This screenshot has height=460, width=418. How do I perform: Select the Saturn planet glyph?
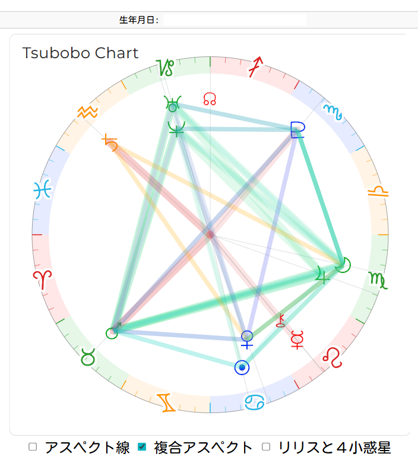pyautogui.click(x=110, y=142)
